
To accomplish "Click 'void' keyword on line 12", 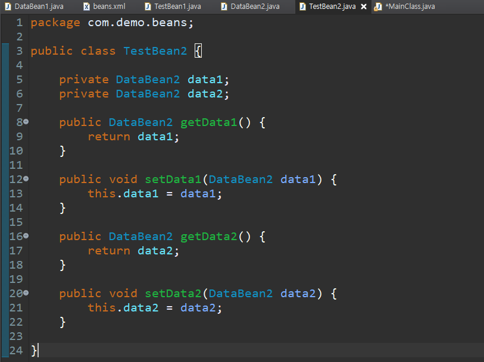I will tap(123, 180).
